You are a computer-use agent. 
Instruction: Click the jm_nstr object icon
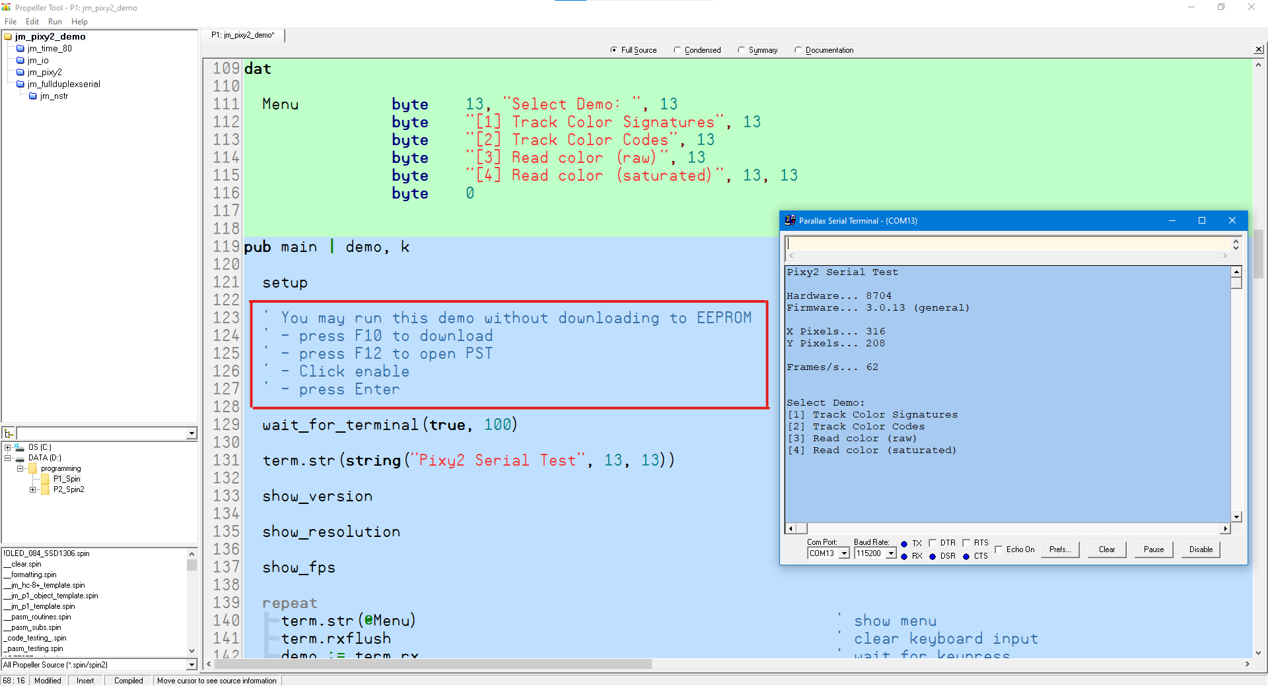pyautogui.click(x=33, y=96)
